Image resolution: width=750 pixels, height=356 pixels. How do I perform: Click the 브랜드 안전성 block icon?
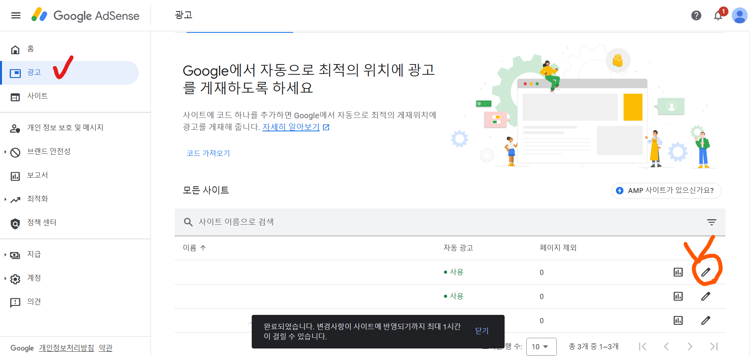(x=15, y=152)
